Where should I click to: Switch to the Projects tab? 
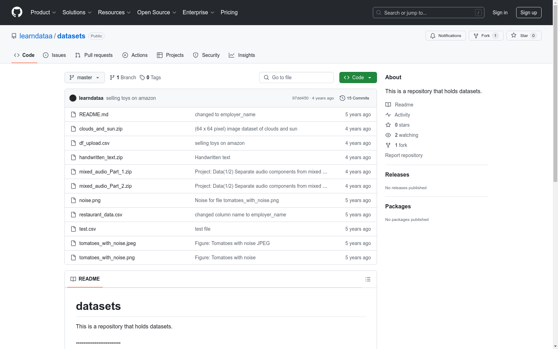click(x=170, y=55)
